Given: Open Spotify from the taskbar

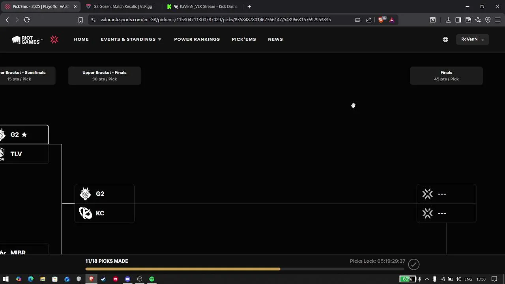Looking at the screenshot, I should (152, 279).
